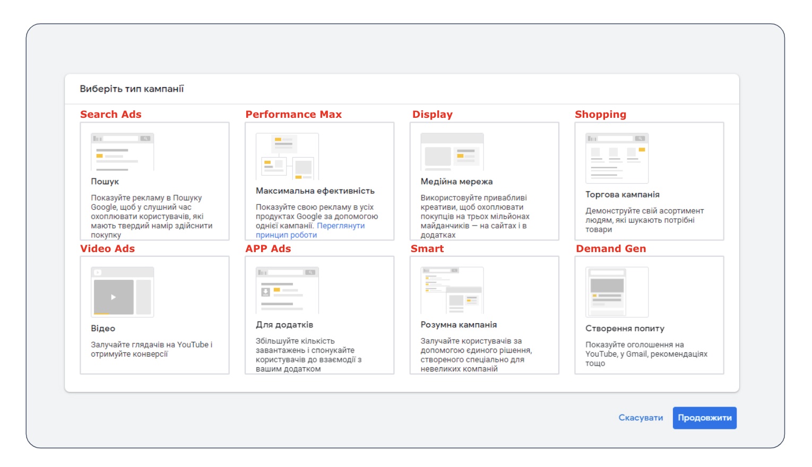The image size is (812, 467).
Task: Select the Максимальна ефективність illustration icon
Action: pos(287,157)
